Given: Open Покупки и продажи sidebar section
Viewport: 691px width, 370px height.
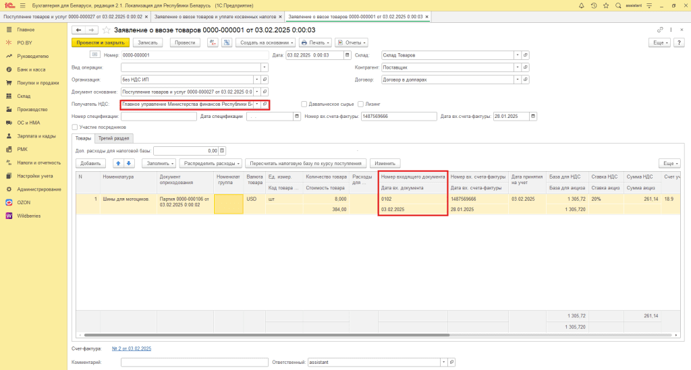Looking at the screenshot, I should click(x=38, y=83).
